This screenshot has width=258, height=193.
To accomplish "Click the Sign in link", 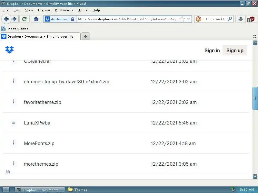I will (x=212, y=51).
